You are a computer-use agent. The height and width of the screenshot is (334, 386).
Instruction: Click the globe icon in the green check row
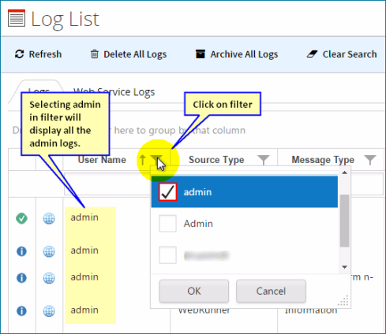point(49,218)
